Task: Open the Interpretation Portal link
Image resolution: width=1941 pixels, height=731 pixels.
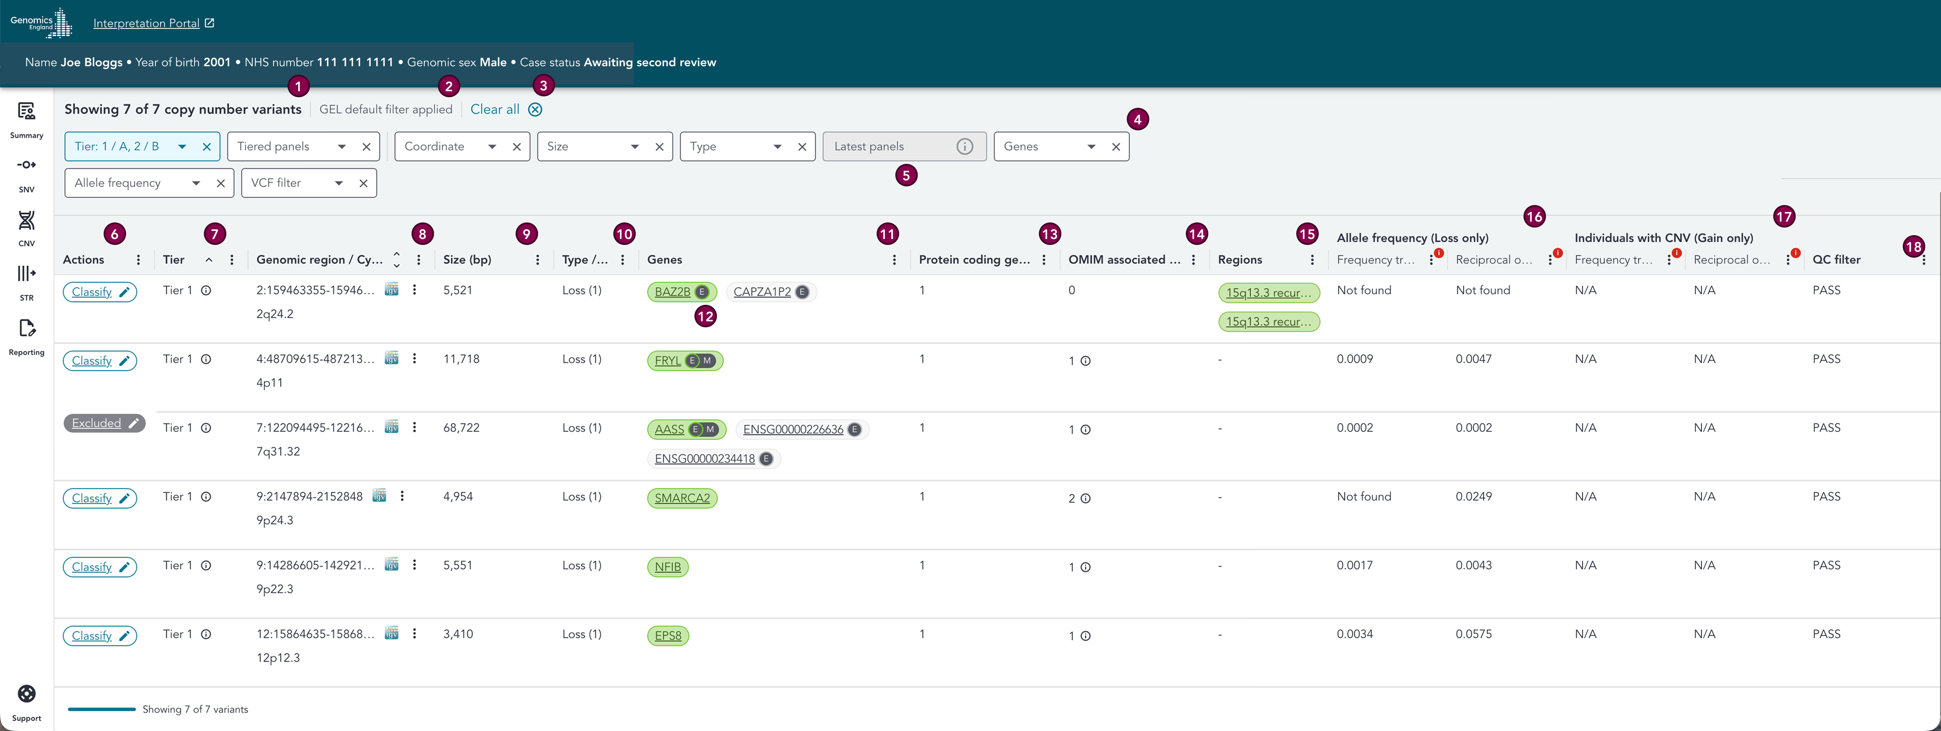Action: pyautogui.click(x=154, y=23)
